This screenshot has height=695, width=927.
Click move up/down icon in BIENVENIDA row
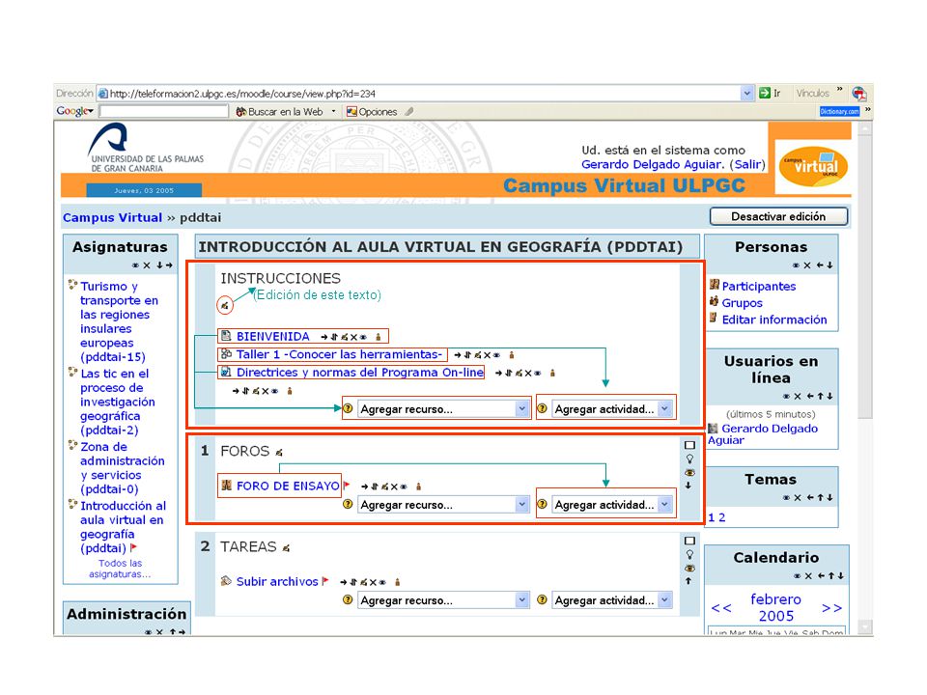click(335, 337)
